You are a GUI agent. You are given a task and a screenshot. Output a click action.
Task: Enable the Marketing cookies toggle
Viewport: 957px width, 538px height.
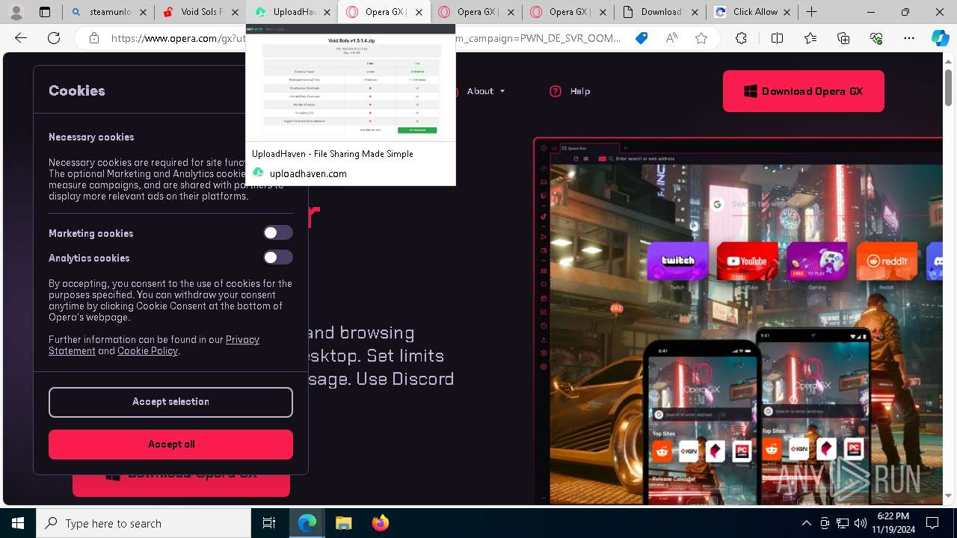coord(277,233)
